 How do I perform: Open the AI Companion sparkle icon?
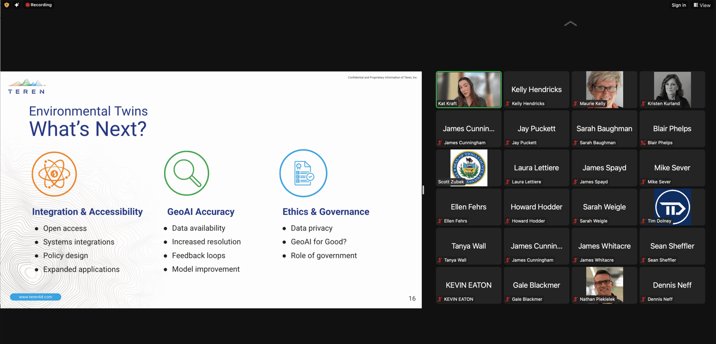point(17,5)
